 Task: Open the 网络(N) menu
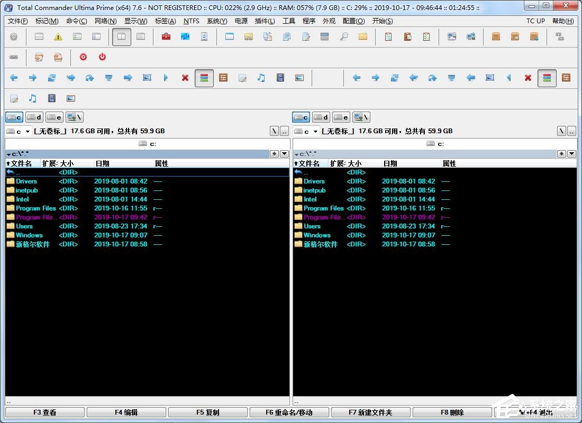pyautogui.click(x=105, y=21)
